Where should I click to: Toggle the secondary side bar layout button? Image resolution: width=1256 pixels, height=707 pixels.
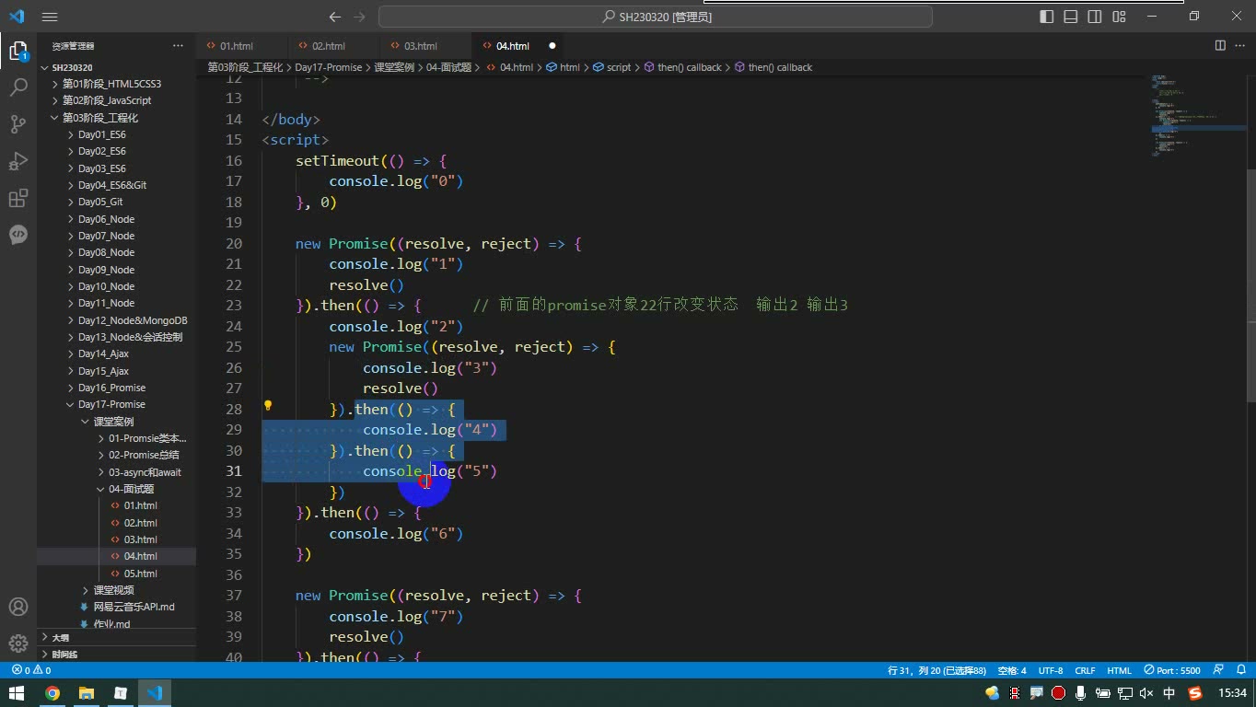pos(1095,17)
